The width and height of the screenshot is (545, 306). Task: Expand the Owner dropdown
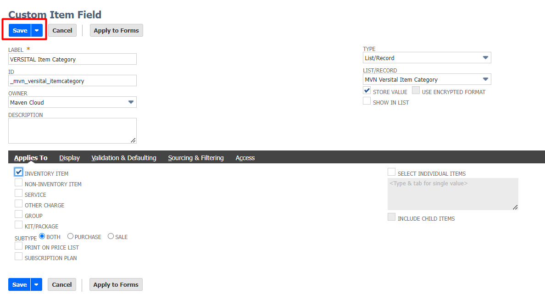coord(131,102)
